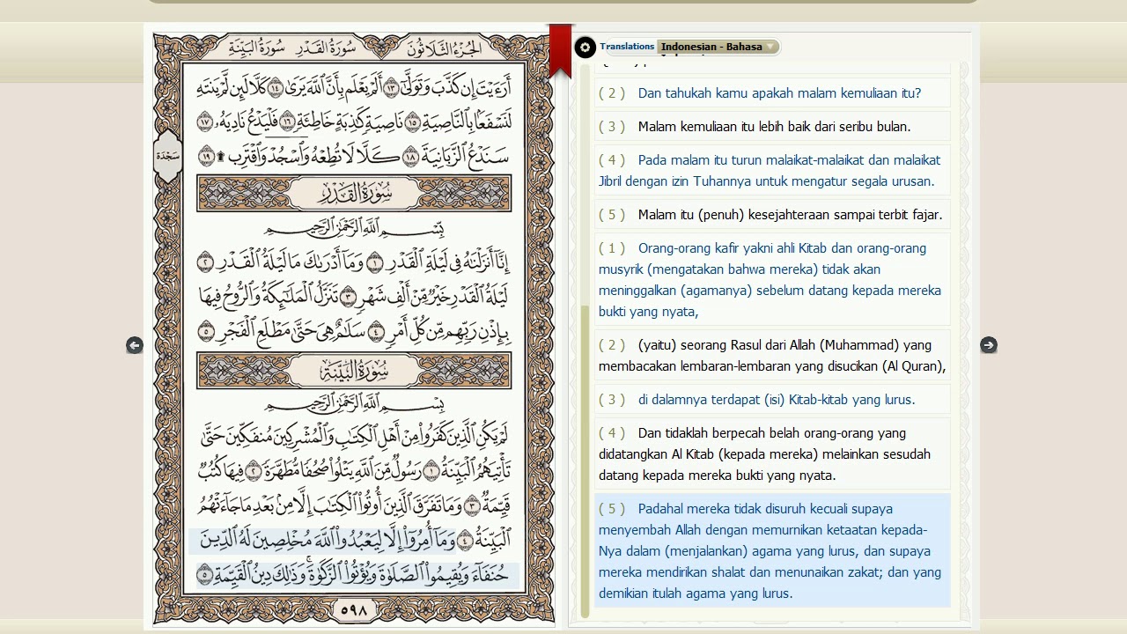Select verse 2 'seorang Rasul dari Allah'
This screenshot has width=1127, height=634.
[x=772, y=356]
